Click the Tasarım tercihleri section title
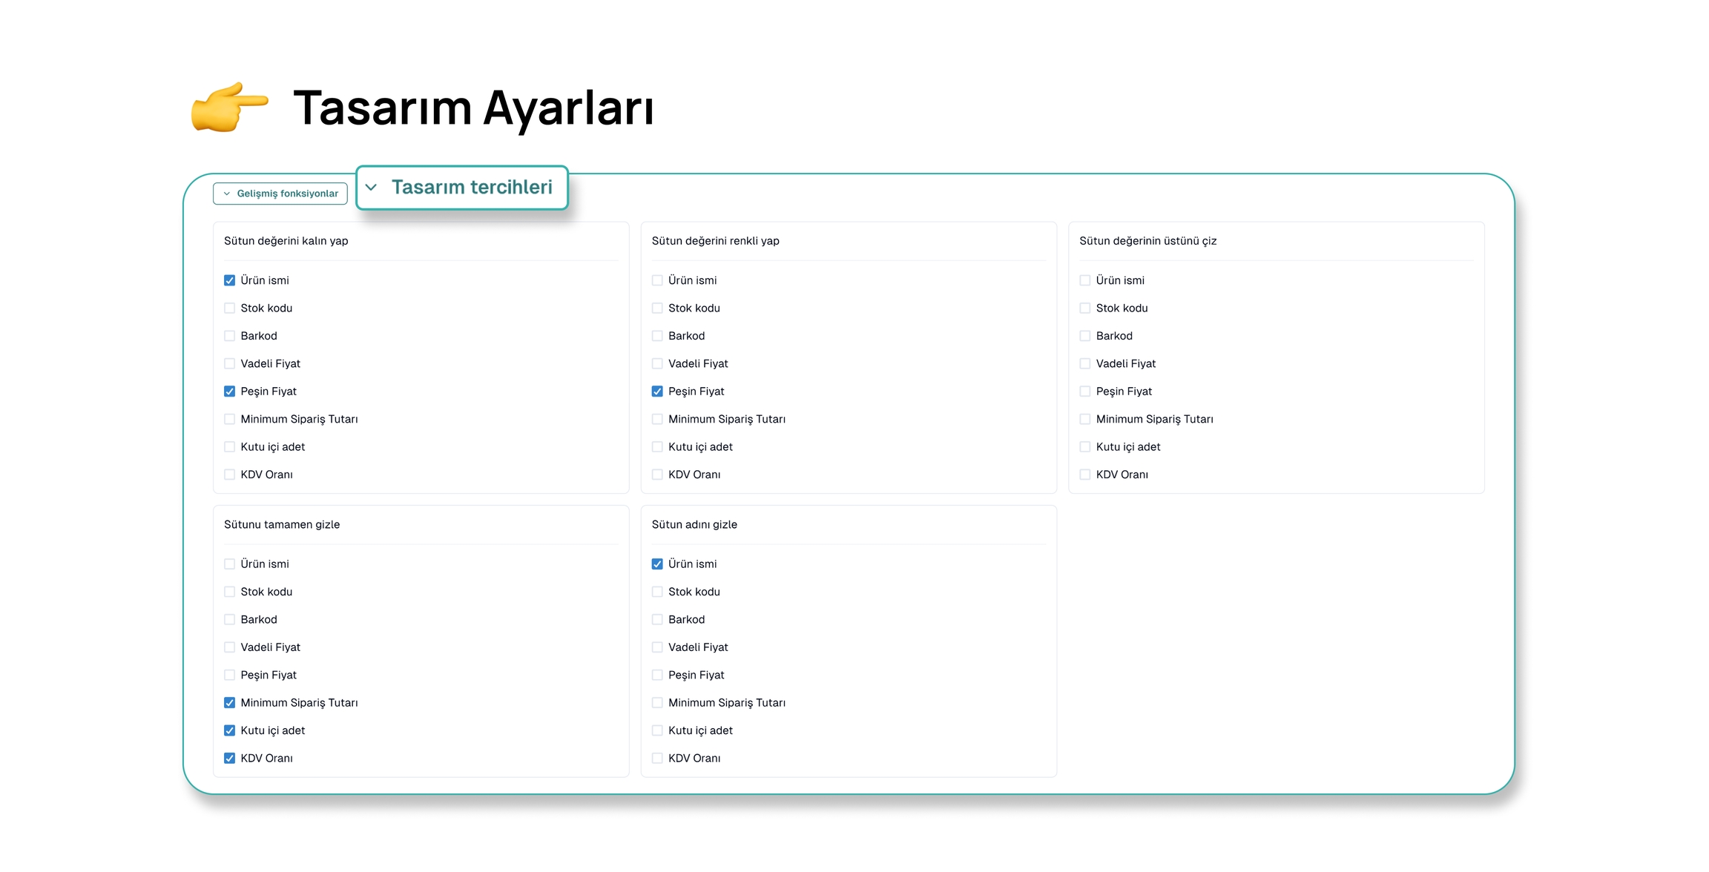 (472, 188)
